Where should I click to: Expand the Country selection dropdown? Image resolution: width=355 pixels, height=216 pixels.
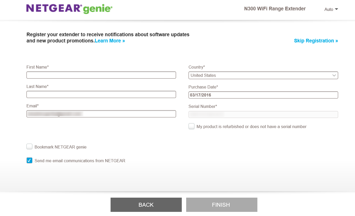(263, 75)
